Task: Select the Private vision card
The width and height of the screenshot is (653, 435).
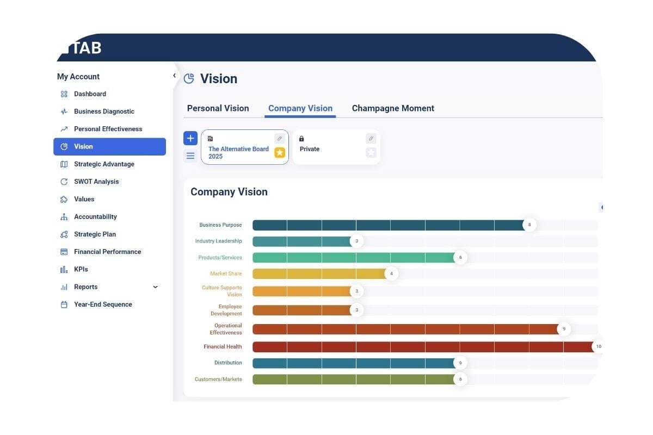Action: pyautogui.click(x=326, y=149)
